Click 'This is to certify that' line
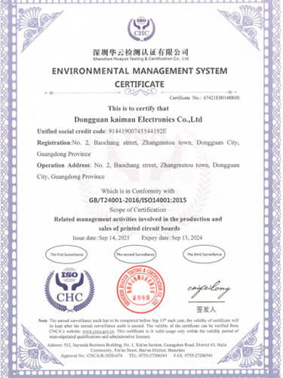 pyautogui.click(x=138, y=108)
